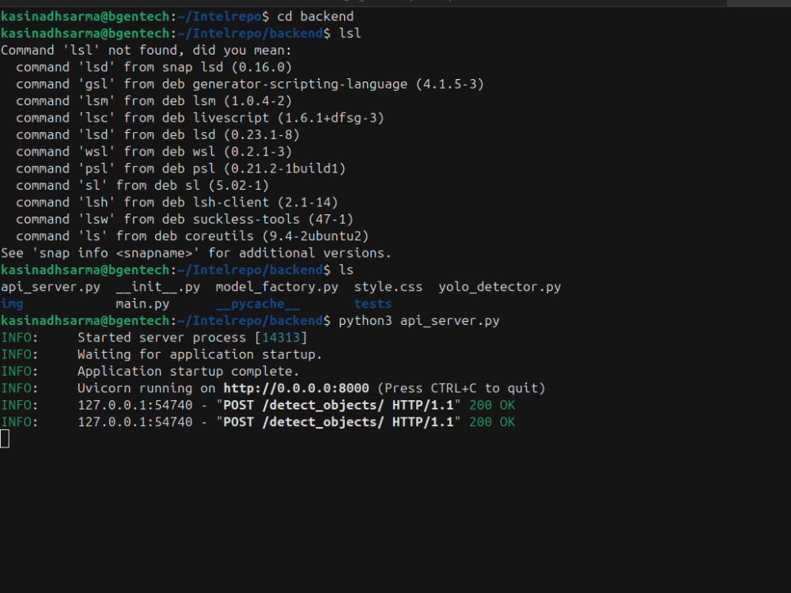
Task: Click the 'python3 api_server.py' command
Action: 418,321
